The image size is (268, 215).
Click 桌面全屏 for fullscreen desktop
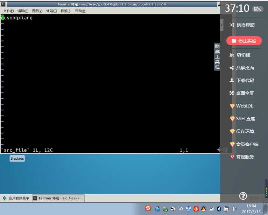[x=245, y=93]
